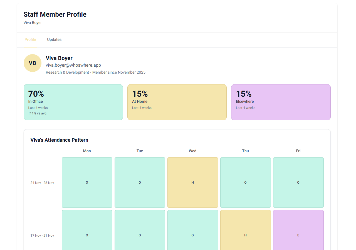The image size is (356, 250).
Task: Select Tuesday's office cell in top row
Action: [140, 182]
